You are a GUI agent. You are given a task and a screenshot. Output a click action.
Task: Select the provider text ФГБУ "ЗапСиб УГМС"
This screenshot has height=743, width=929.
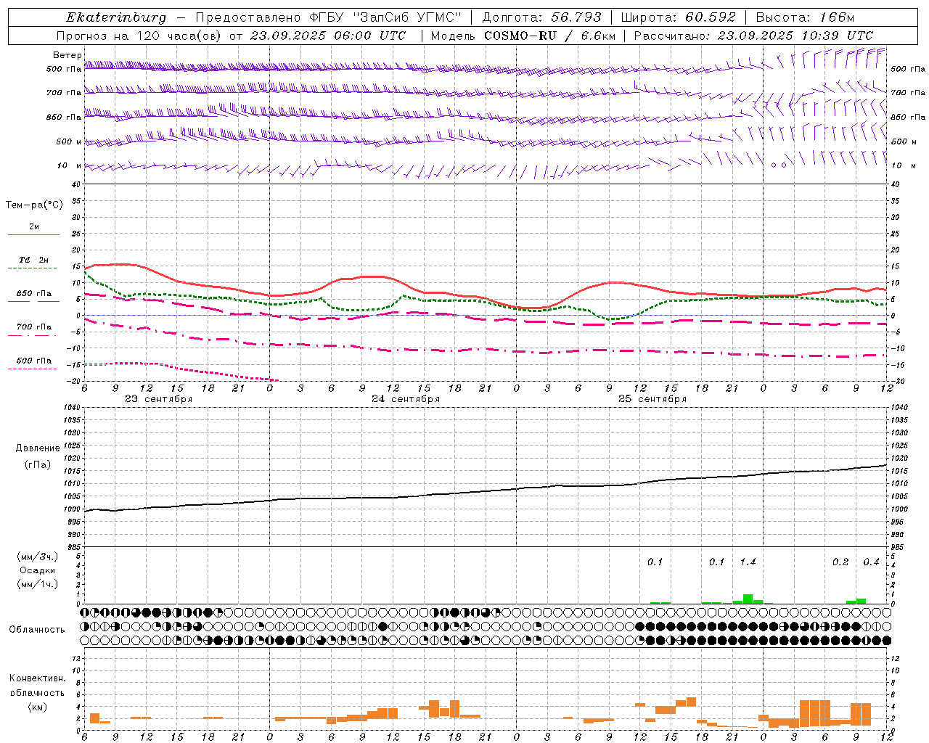coord(386,17)
